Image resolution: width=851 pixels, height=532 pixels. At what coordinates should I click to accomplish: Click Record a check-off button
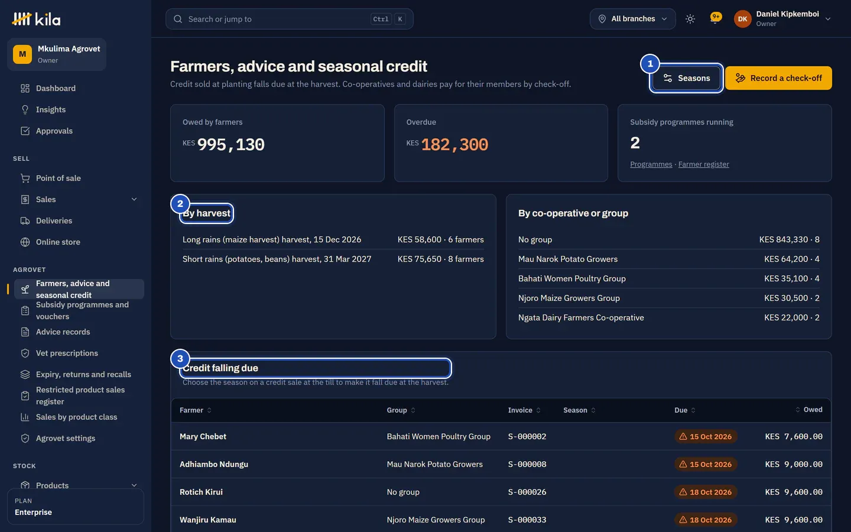(x=778, y=78)
